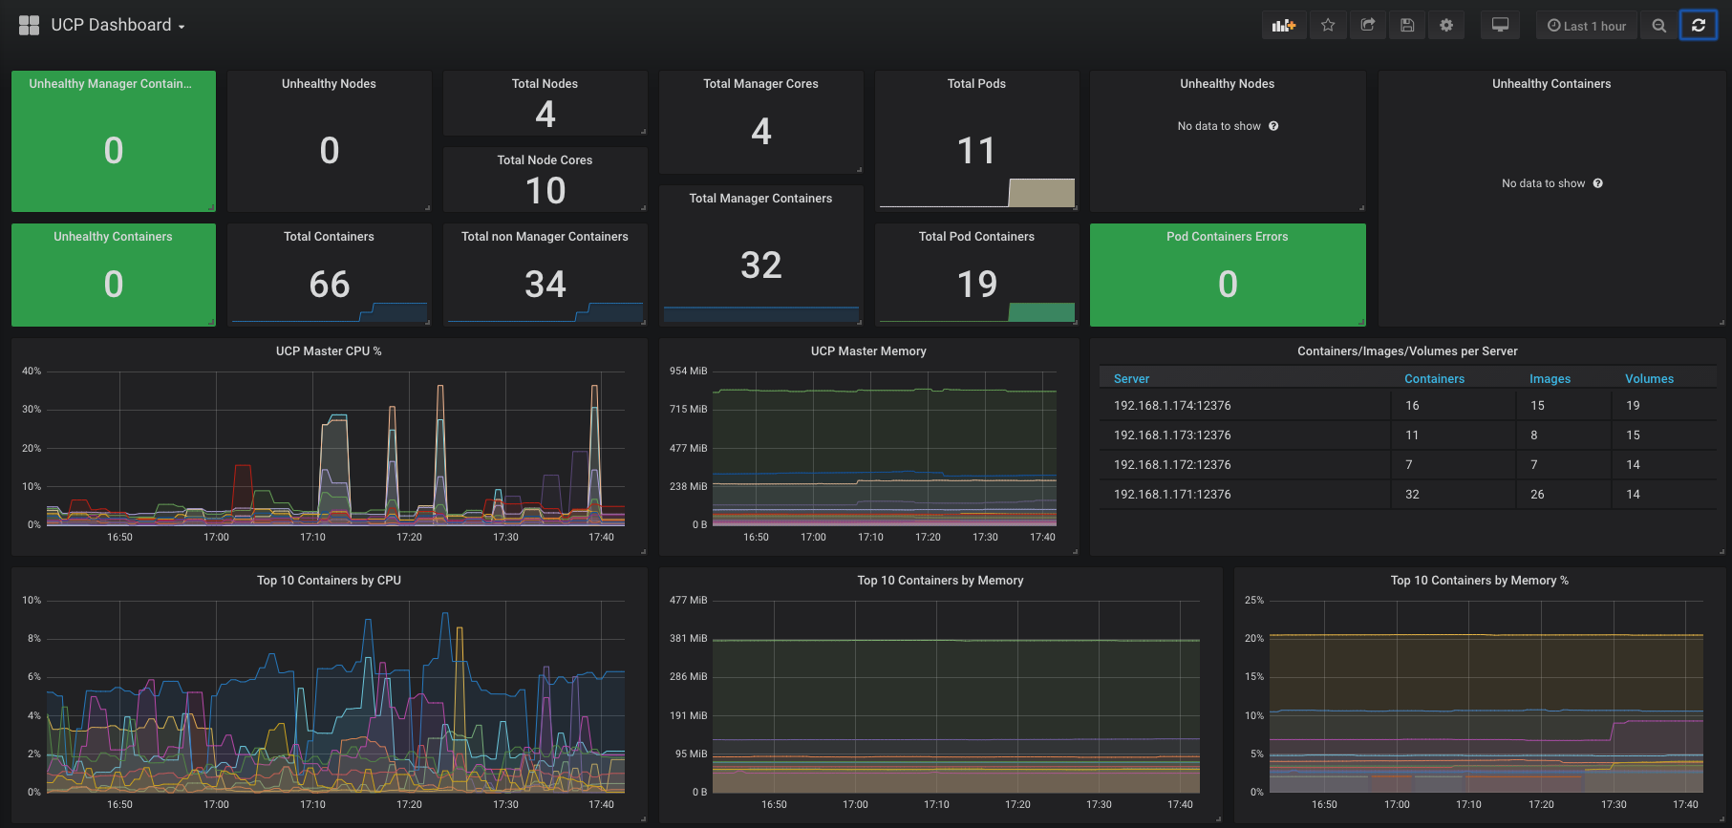Click the zoom out time range icon
Image resolution: width=1732 pixels, height=828 pixels.
pos(1659,26)
